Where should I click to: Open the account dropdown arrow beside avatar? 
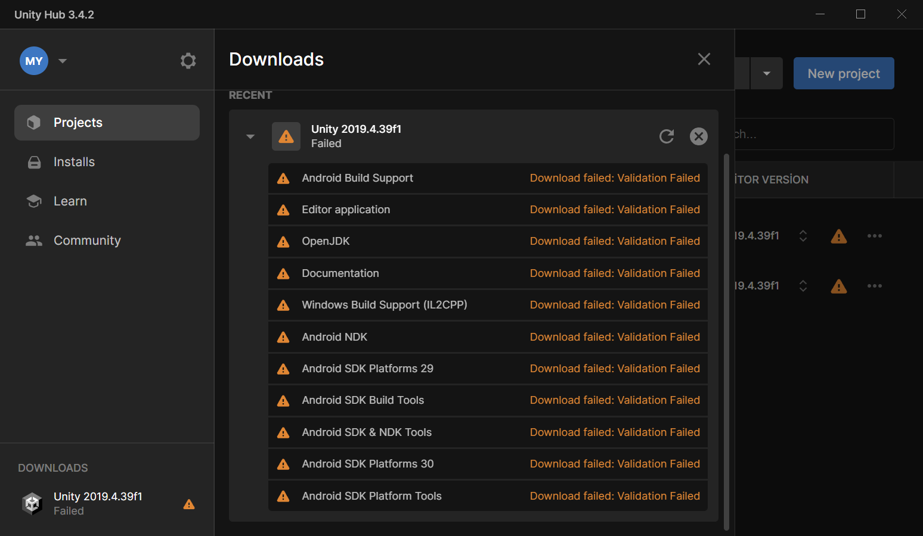pyautogui.click(x=63, y=61)
